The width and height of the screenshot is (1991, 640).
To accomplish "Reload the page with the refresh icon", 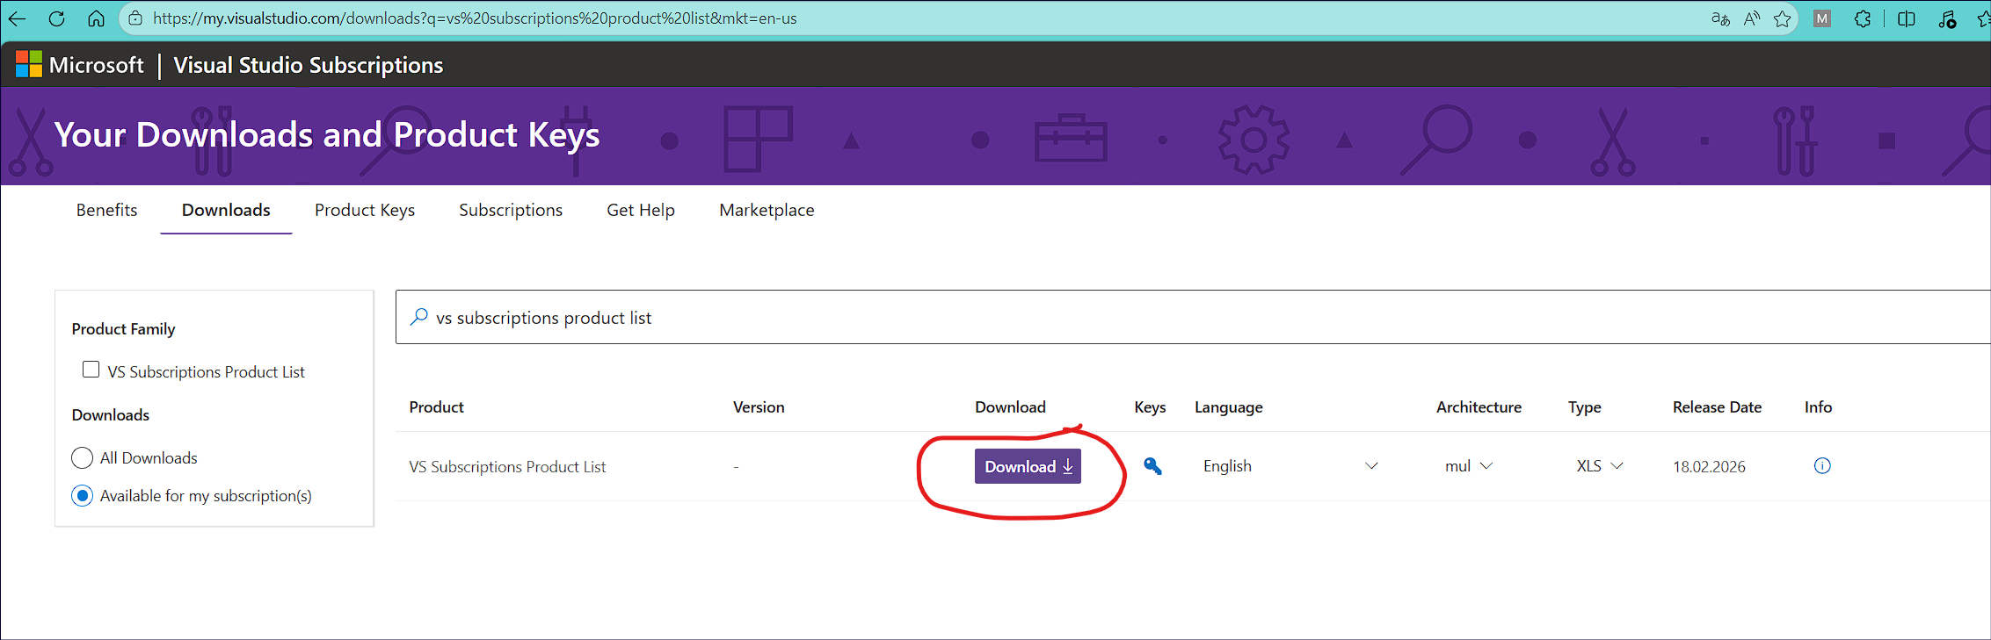I will click(x=57, y=18).
